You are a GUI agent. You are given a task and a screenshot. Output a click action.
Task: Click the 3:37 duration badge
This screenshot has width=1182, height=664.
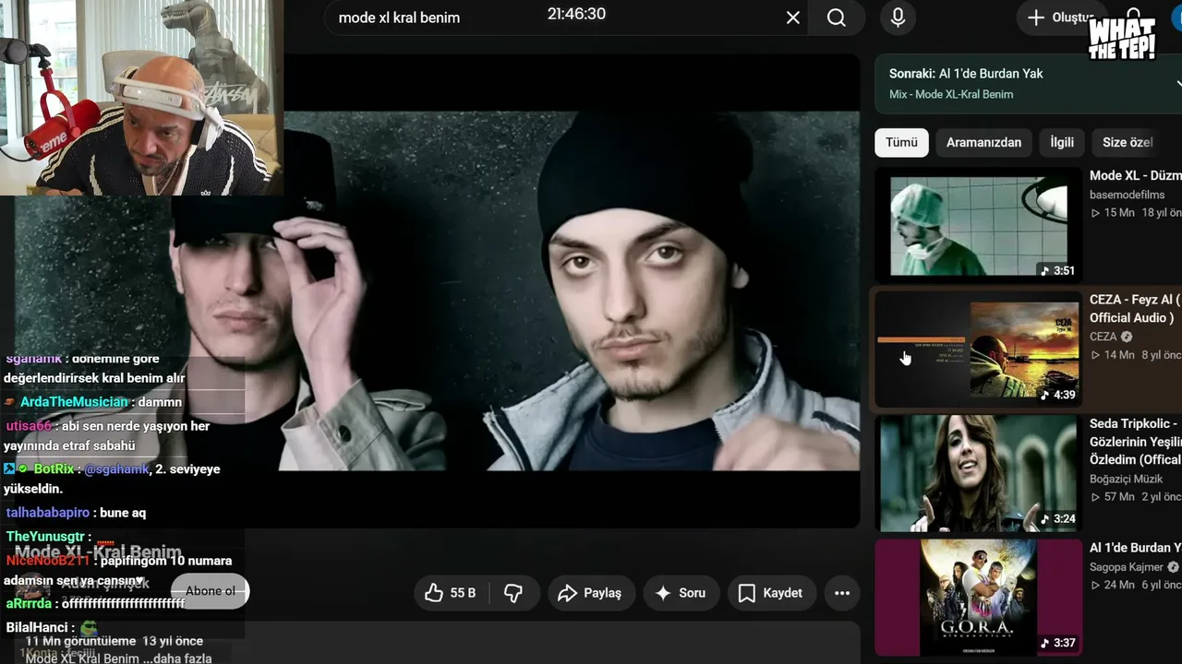(x=1058, y=643)
